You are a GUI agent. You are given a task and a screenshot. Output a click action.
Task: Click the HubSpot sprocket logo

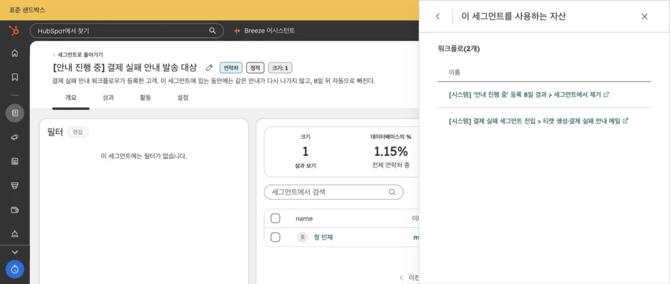(14, 31)
